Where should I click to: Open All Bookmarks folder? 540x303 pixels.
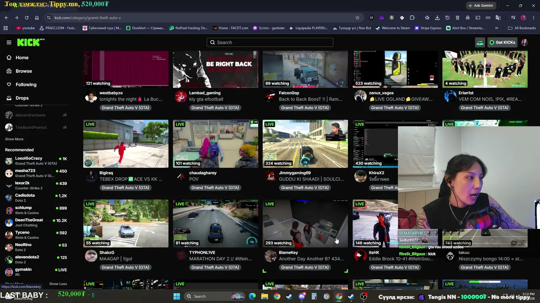(x=522, y=28)
